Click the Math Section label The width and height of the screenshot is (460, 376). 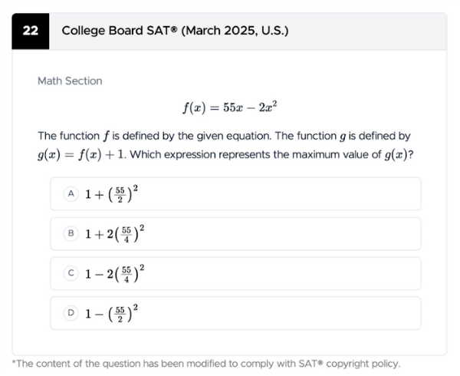click(70, 81)
